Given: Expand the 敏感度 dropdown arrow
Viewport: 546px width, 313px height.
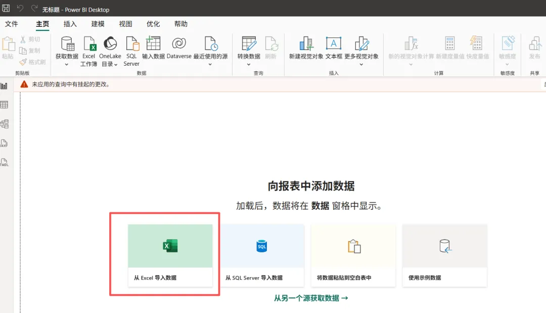Looking at the screenshot, I should coord(508,64).
